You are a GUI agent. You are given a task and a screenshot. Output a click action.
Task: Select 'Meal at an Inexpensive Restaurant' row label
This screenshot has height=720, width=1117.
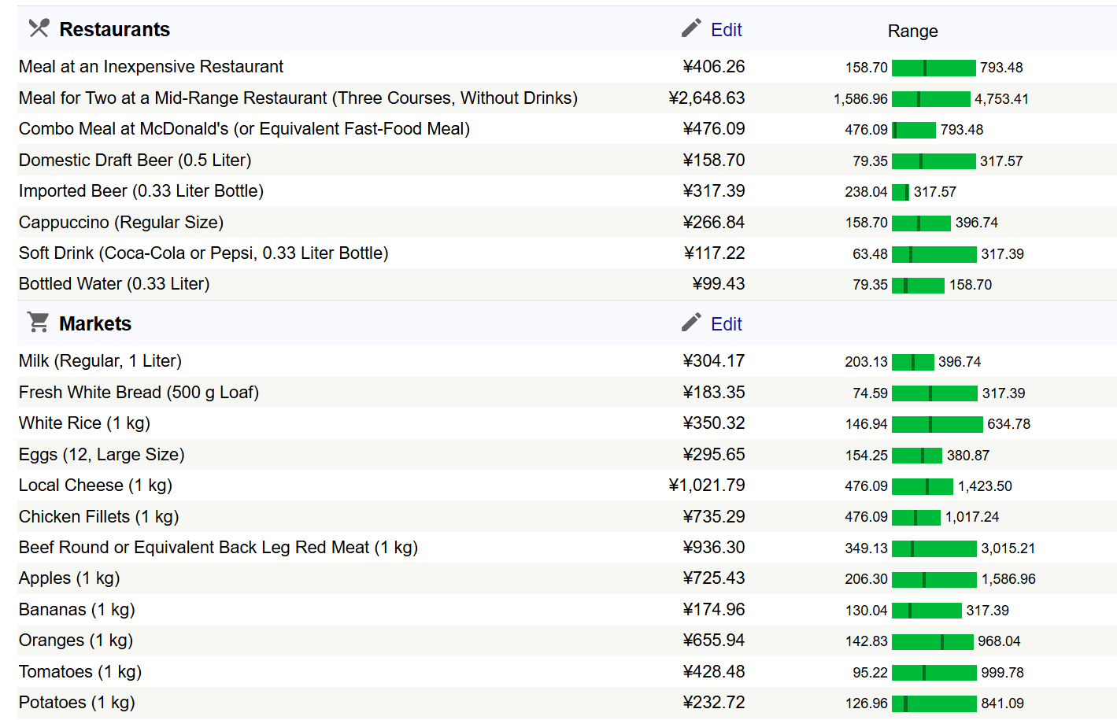[151, 67]
